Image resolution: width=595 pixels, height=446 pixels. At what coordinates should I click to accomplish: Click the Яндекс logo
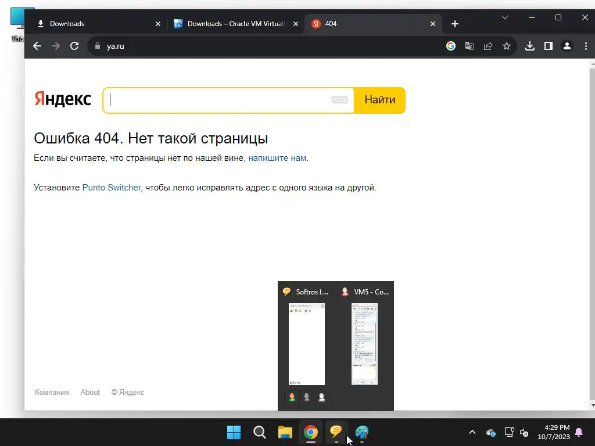tap(63, 99)
